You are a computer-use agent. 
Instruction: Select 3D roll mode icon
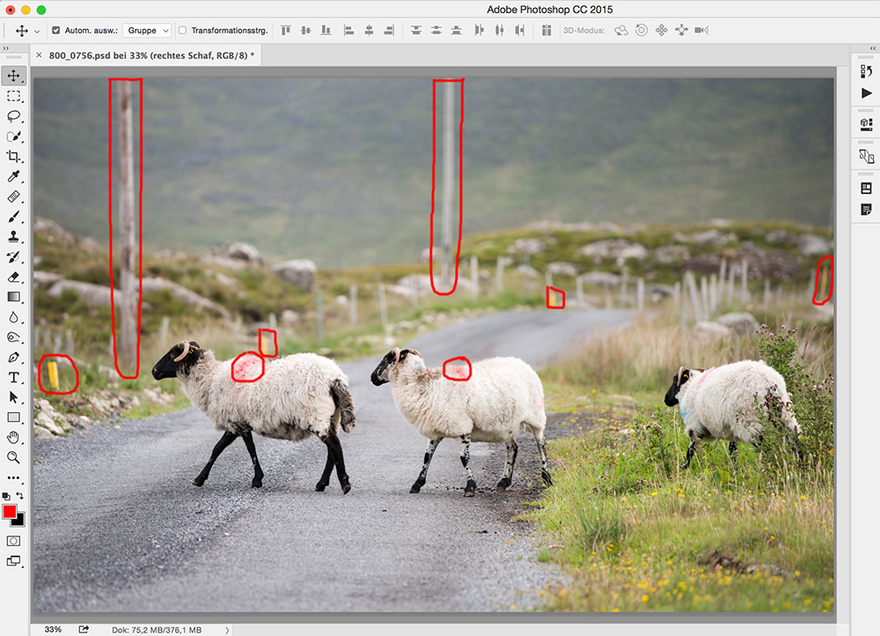click(x=642, y=30)
